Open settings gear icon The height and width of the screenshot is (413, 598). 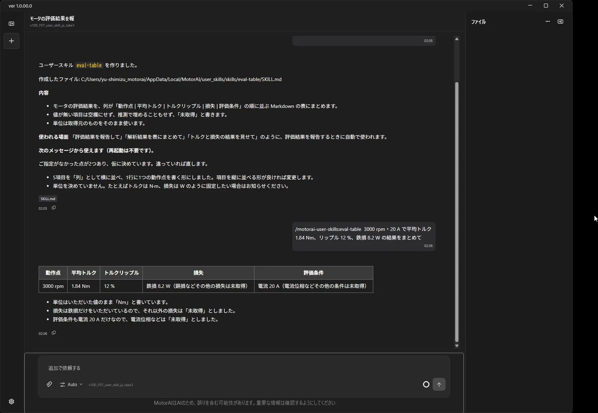click(12, 401)
